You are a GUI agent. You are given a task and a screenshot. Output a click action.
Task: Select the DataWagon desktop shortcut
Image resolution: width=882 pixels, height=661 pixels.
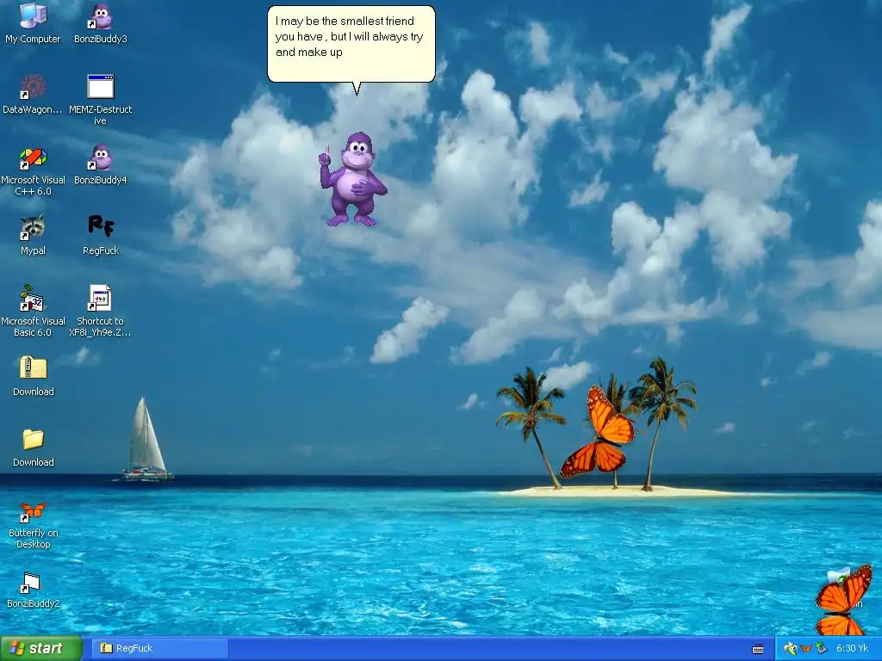32,93
